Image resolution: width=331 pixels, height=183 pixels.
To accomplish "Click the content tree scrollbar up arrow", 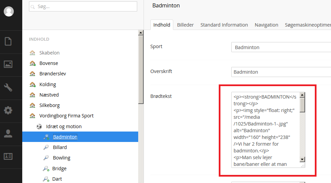I will point(141,33).
